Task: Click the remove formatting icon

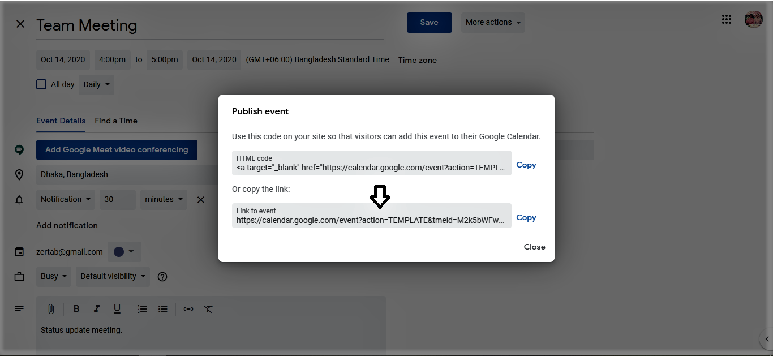Action: click(x=209, y=309)
